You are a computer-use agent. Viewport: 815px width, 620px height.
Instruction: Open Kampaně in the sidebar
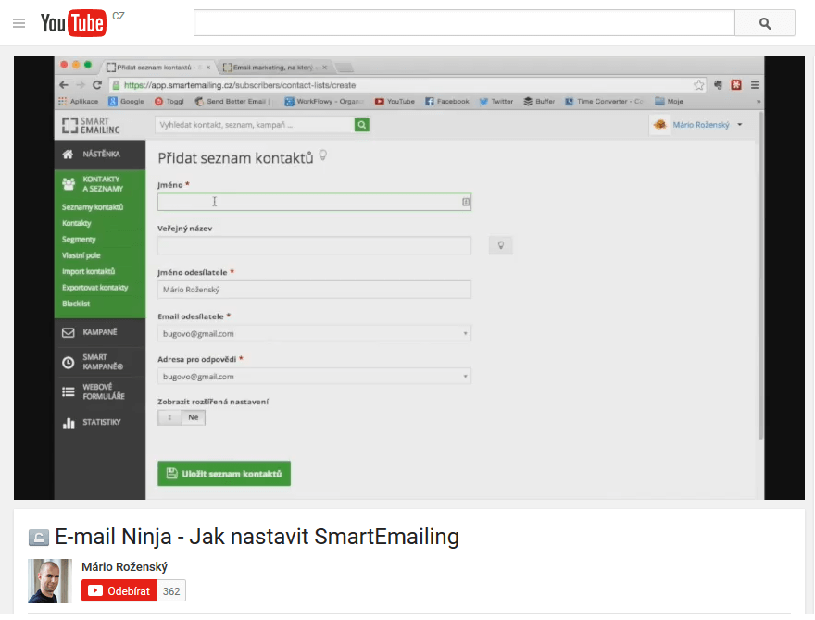(x=100, y=332)
